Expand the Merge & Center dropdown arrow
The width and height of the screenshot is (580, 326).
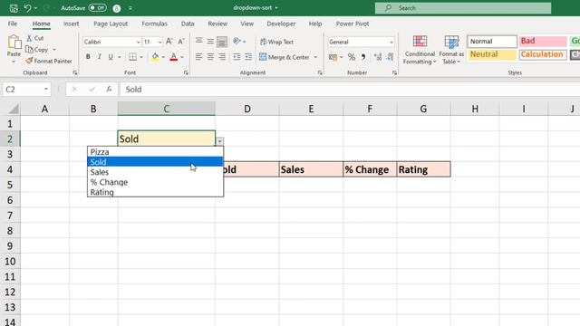coord(315,57)
